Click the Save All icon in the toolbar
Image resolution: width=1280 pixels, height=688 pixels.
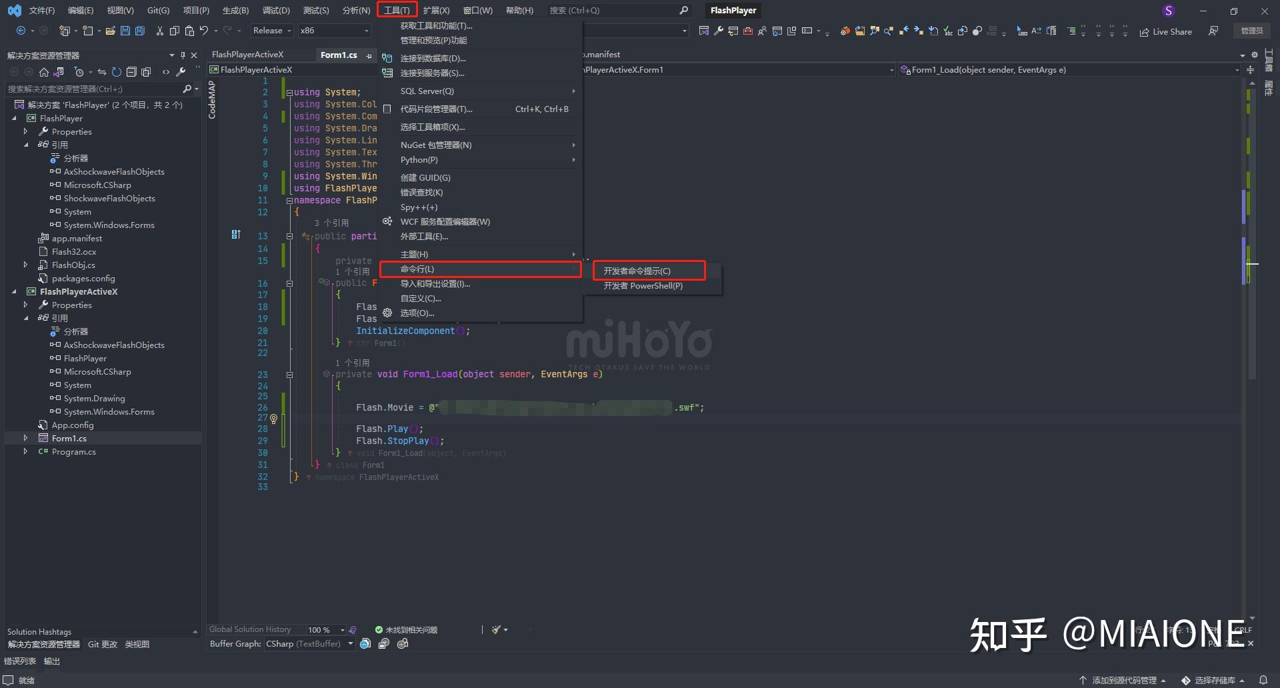point(140,31)
